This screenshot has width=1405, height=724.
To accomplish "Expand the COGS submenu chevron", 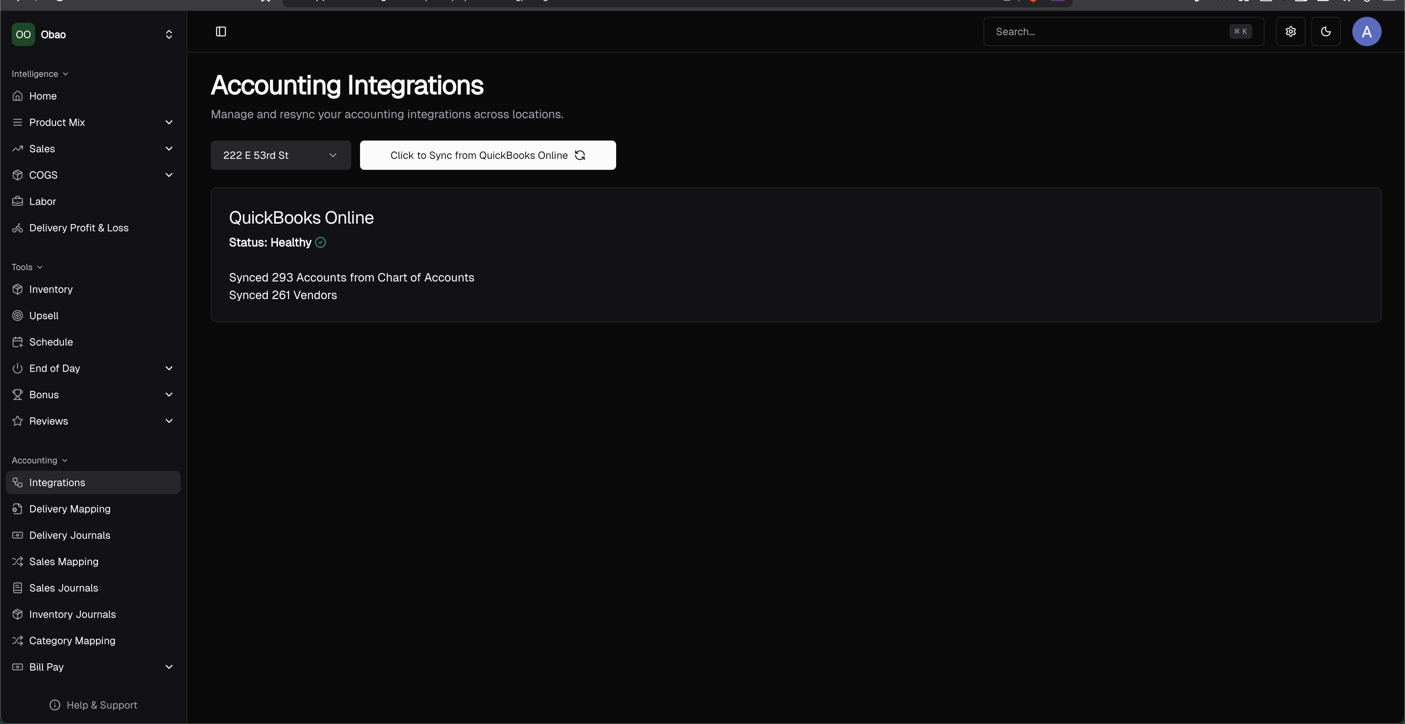I will tap(169, 175).
